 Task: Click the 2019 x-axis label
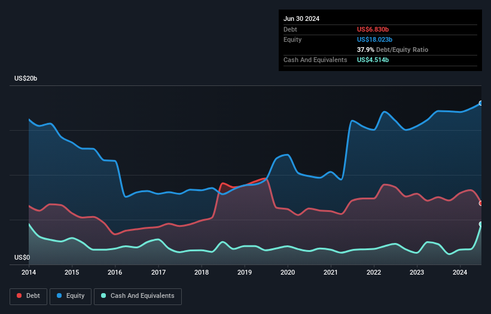click(245, 272)
